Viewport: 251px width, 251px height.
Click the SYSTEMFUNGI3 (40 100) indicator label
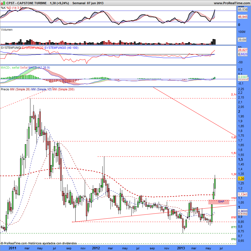tap(61, 48)
